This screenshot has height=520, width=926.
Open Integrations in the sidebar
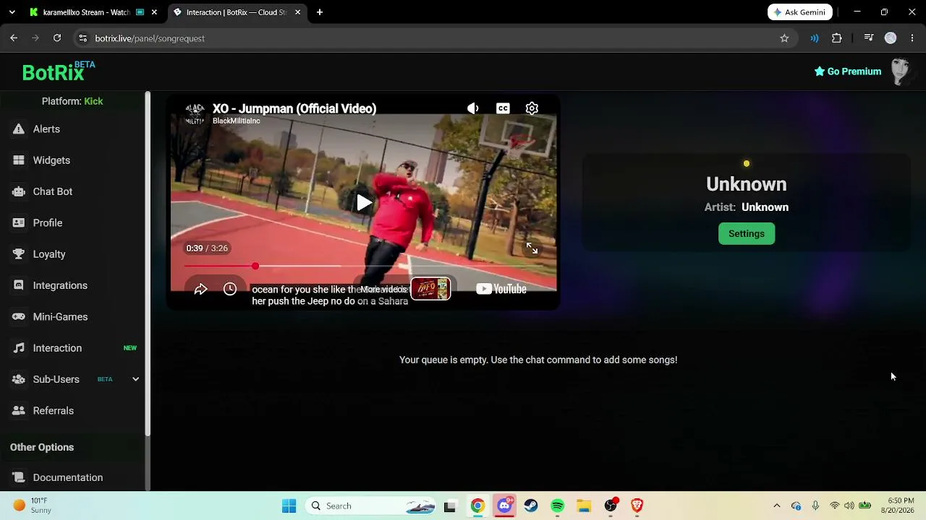pos(60,285)
